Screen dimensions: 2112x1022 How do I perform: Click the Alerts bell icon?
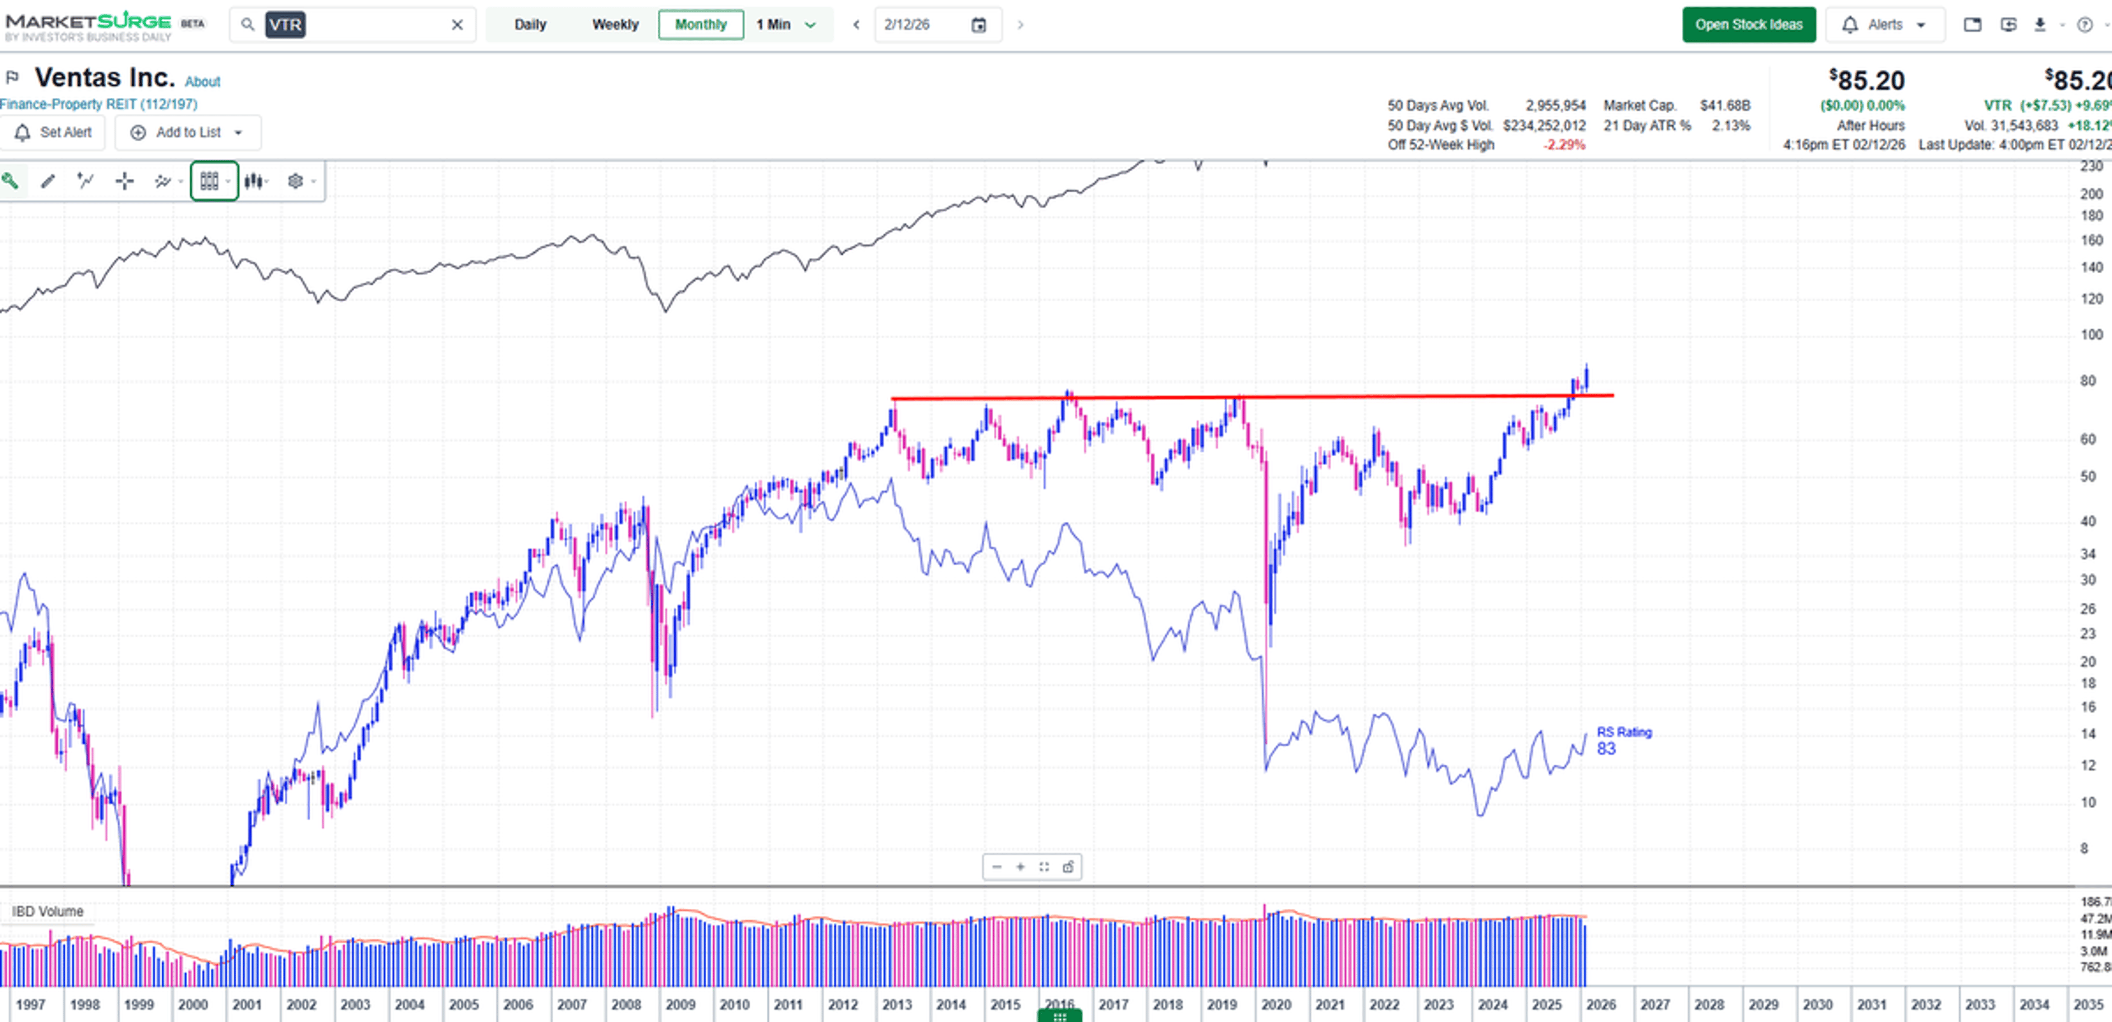(1850, 25)
